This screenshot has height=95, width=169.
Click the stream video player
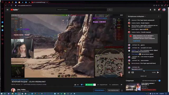(67, 46)
